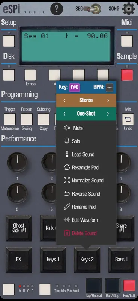138x301 pixels.
Task: Select the Mute menu entry
Action: [86, 128]
